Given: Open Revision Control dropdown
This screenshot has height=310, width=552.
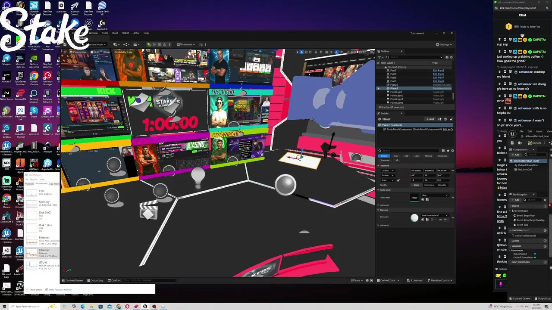Looking at the screenshot, I should pyautogui.click(x=440, y=280).
